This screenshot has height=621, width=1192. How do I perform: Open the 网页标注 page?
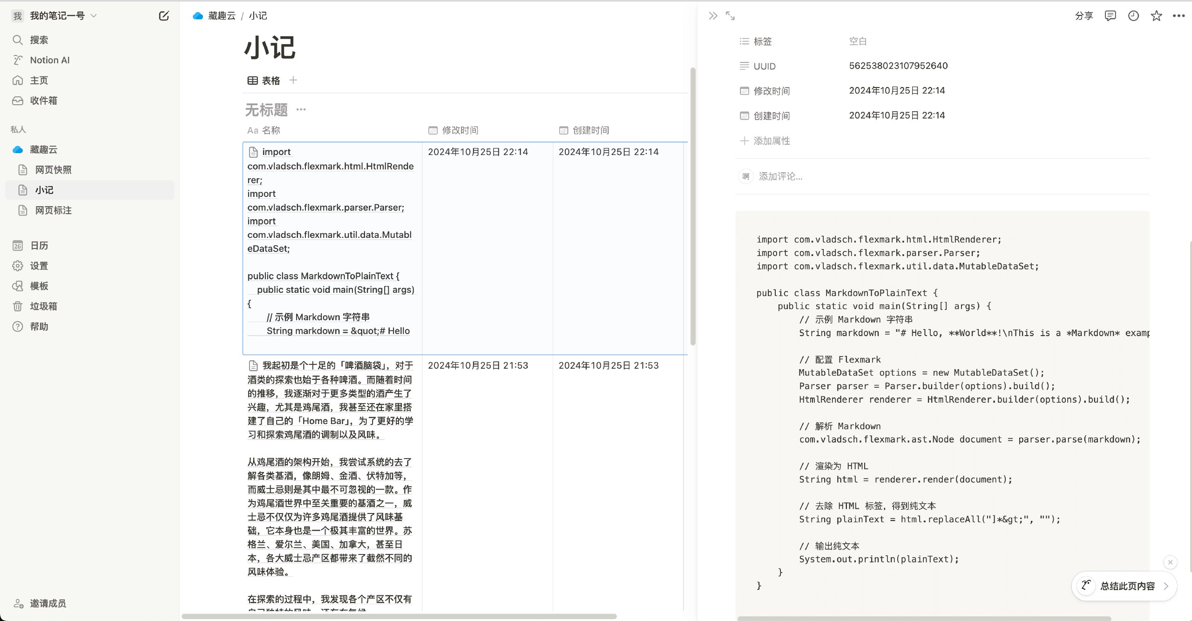[x=89, y=210]
